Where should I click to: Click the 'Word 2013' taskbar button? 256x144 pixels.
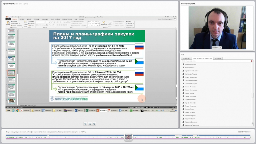click(x=80, y=110)
